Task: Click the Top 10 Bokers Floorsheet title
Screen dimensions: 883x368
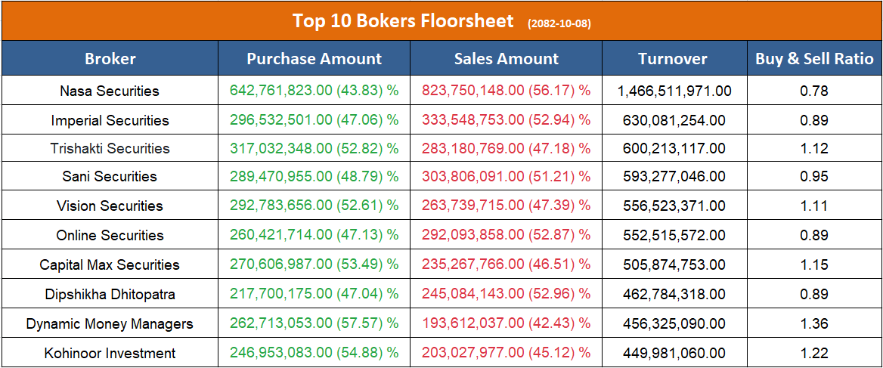Action: point(403,21)
